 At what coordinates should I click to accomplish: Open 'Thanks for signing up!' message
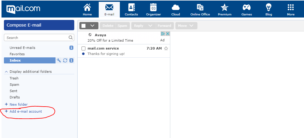pos(106,54)
